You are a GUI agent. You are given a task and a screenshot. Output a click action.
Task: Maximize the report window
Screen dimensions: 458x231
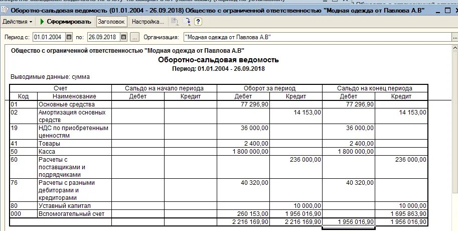click(447, 11)
